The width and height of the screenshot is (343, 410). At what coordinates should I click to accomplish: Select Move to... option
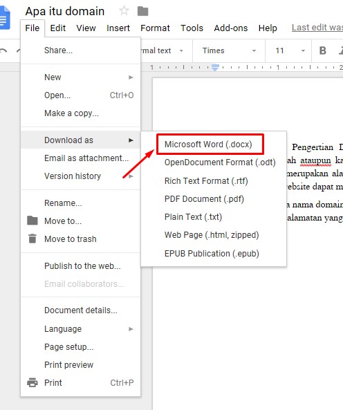tap(80, 221)
